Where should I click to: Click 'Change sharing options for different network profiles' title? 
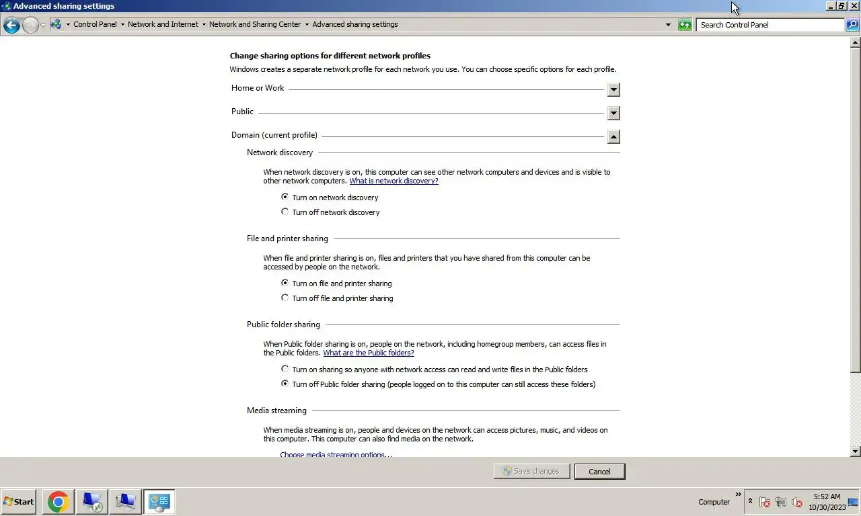pyautogui.click(x=330, y=56)
